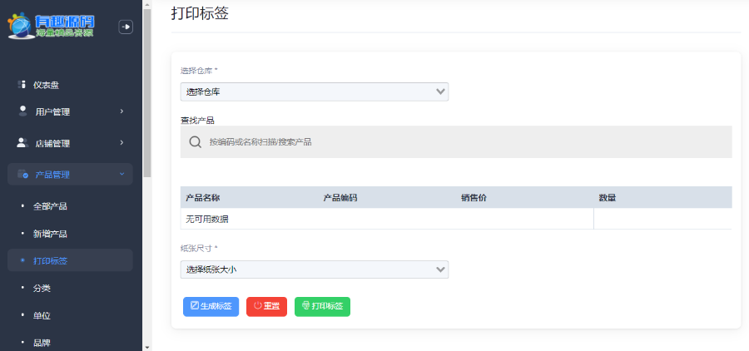Open the 选择纸张大小 dropdown

[x=315, y=269]
